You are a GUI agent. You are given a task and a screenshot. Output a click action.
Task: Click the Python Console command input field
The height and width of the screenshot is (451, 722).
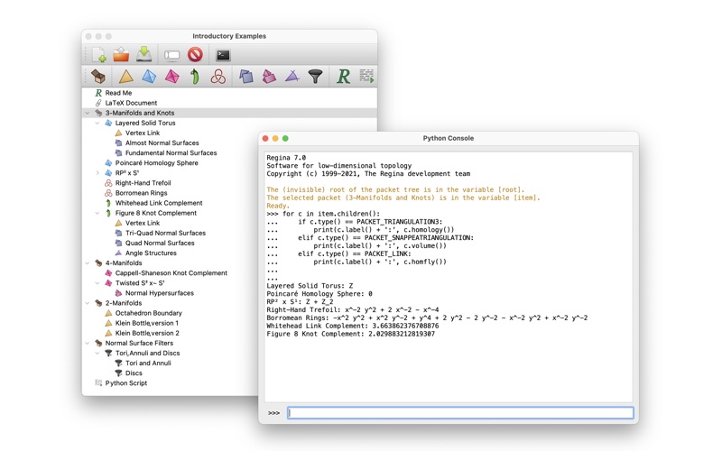pyautogui.click(x=460, y=413)
